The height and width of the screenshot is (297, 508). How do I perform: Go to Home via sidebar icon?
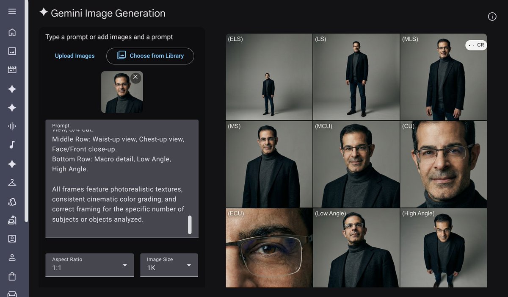click(12, 32)
